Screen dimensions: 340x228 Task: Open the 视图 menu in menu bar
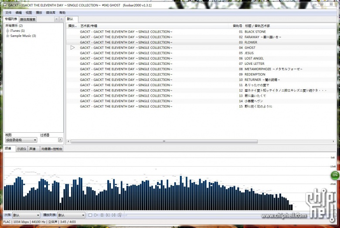click(x=29, y=13)
